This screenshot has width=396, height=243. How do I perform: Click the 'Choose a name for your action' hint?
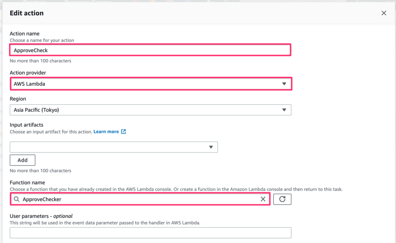(x=42, y=40)
